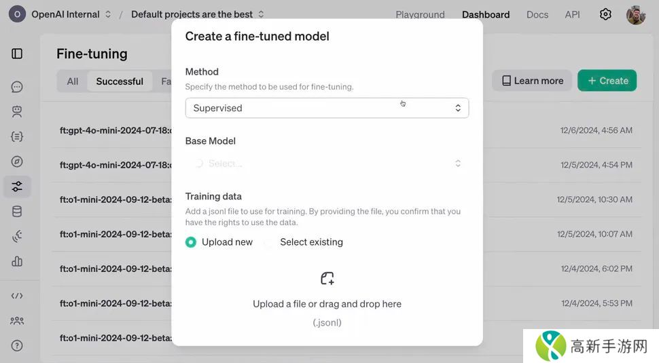Open the Usage bar chart icon
This screenshot has height=363, width=659.
coord(17,261)
